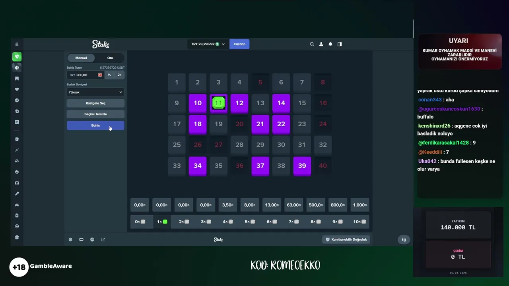The width and height of the screenshot is (509, 286).
Task: Select keno tile 1
Action: (177, 82)
